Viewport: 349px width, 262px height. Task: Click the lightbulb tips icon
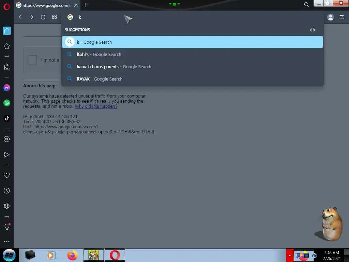[x=7, y=227]
